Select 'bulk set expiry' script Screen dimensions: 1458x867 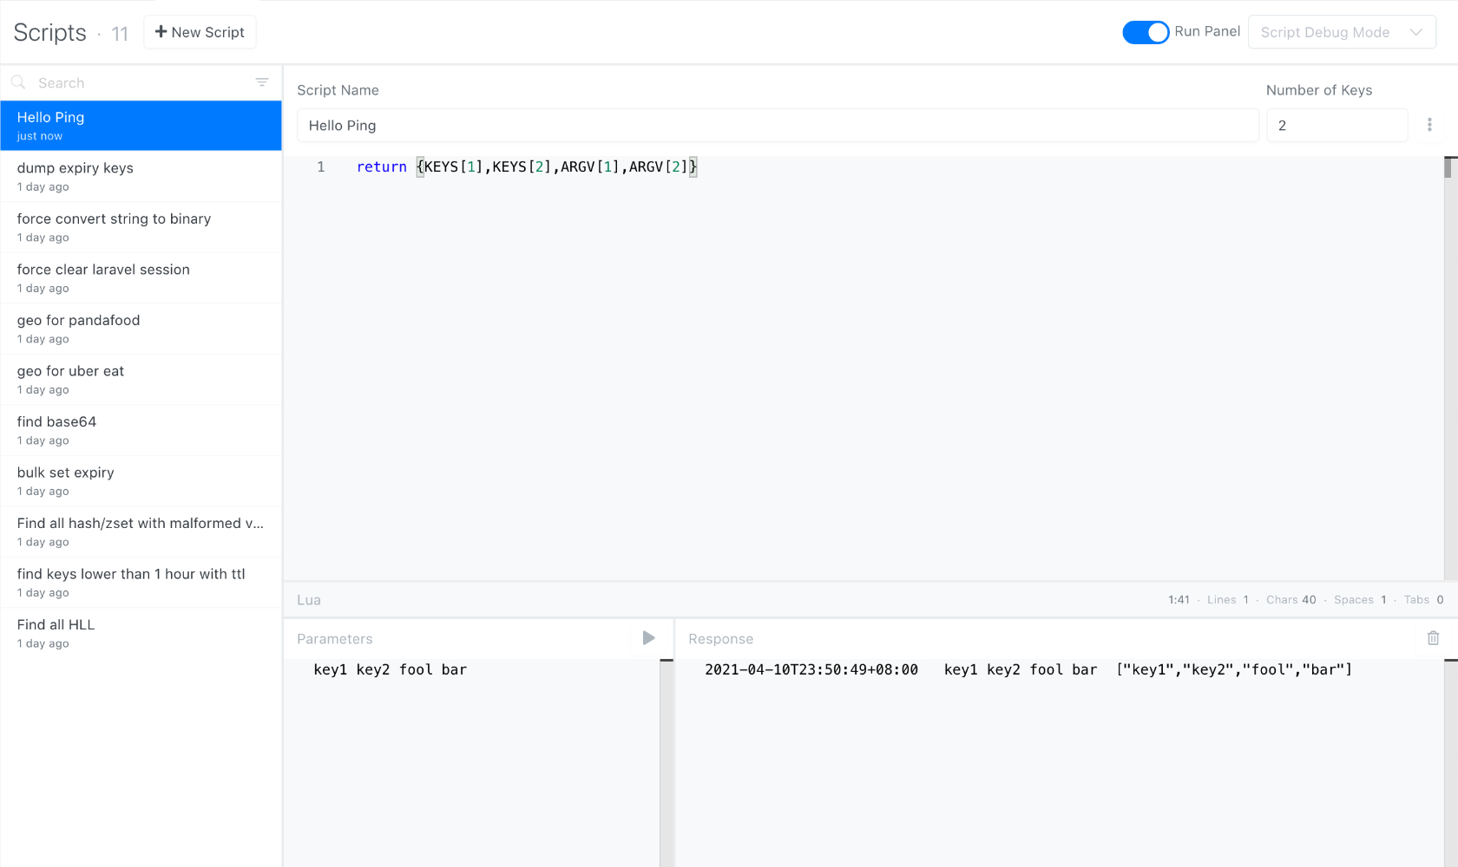[x=141, y=480]
